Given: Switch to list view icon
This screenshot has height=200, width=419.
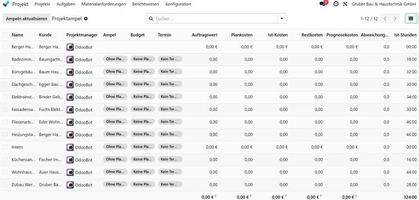Looking at the screenshot, I should (411, 18).
